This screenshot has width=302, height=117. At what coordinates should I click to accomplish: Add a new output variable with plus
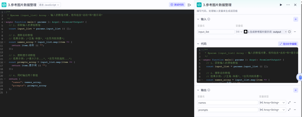[296, 90]
